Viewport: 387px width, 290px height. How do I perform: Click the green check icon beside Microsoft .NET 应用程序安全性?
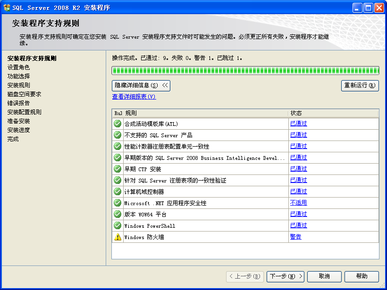(117, 202)
